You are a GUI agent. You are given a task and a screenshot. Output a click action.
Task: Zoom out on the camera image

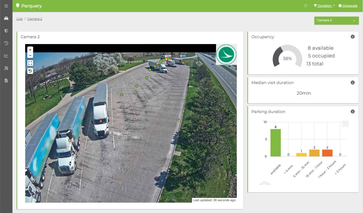click(30, 55)
